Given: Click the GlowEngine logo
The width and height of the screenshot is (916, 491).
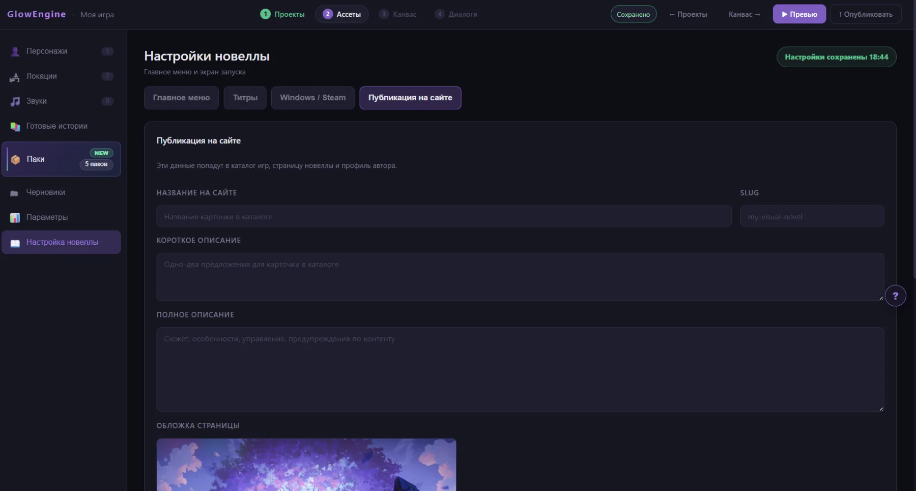Looking at the screenshot, I should point(37,14).
